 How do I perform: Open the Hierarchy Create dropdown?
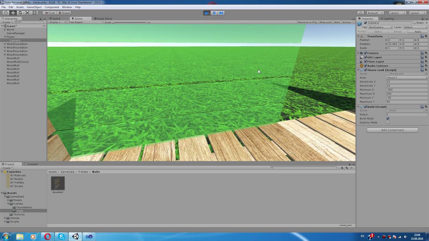coord(7,22)
